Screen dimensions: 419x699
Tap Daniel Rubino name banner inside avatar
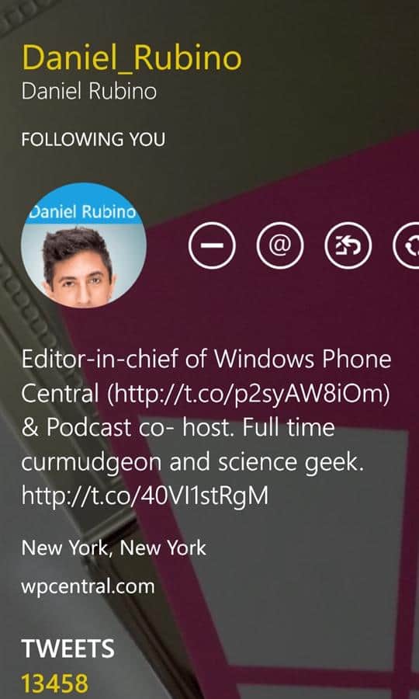82,212
